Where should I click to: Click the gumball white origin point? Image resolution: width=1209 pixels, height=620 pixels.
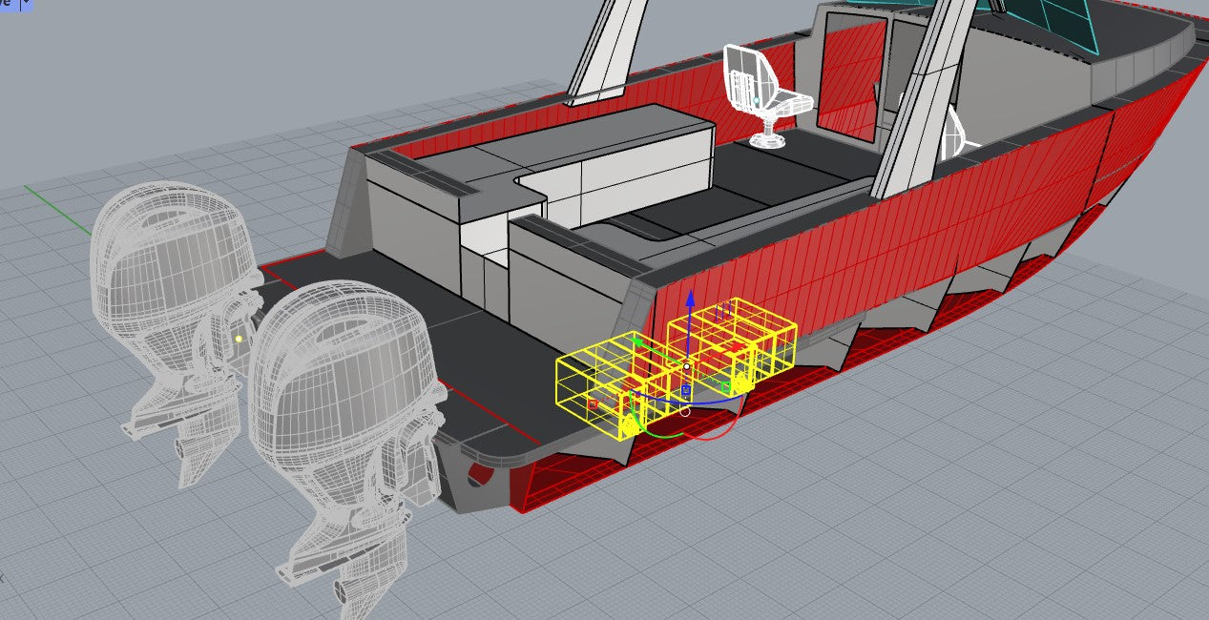coord(686,366)
